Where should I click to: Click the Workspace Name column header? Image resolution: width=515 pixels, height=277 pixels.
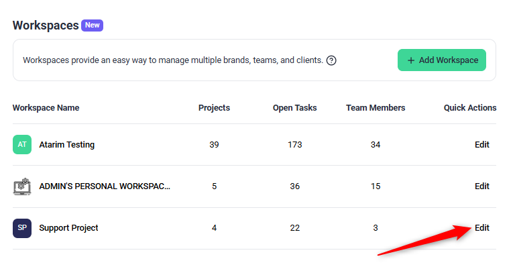tap(46, 108)
